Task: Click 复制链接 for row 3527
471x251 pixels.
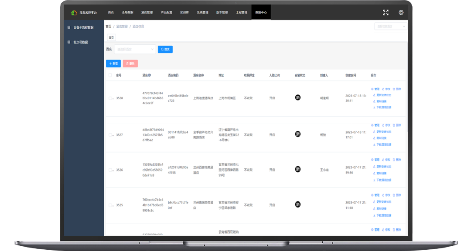Action: click(380, 138)
